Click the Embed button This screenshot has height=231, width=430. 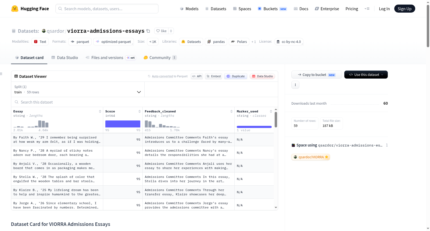coord(213,76)
